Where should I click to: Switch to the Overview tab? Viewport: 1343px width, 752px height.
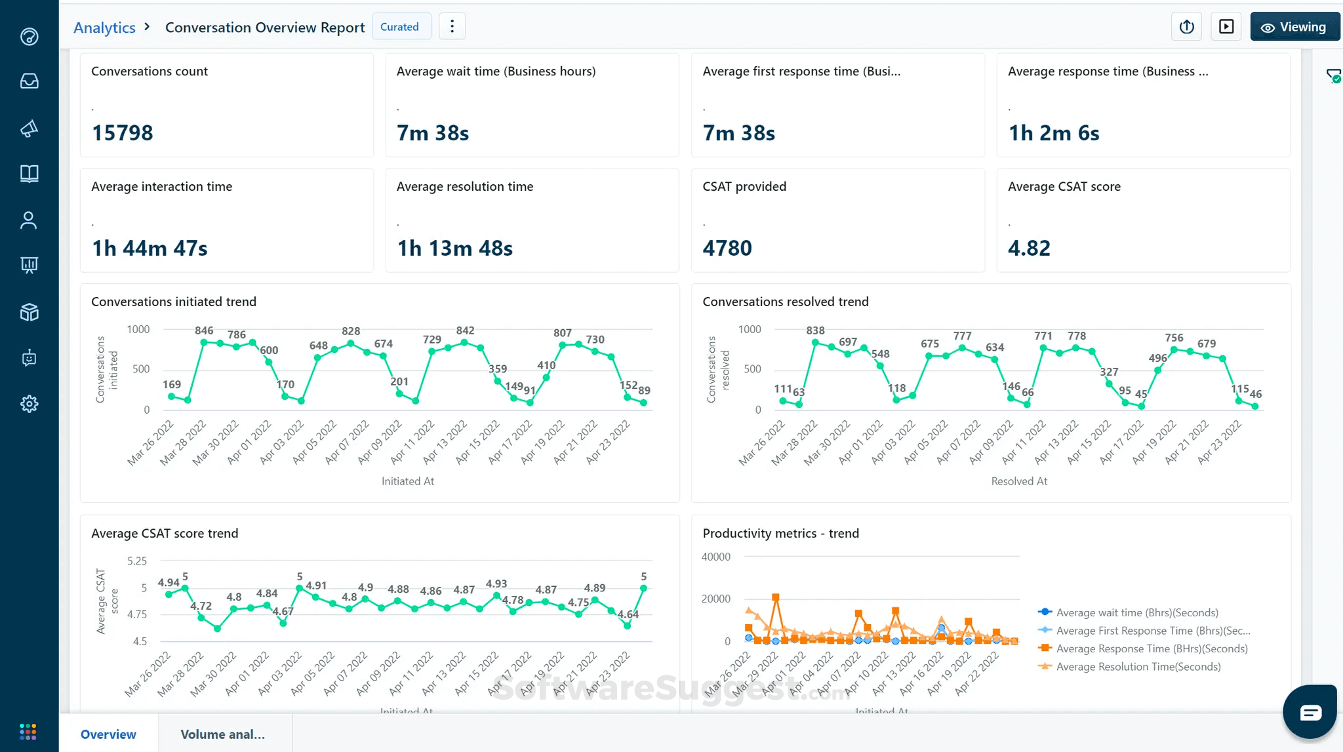click(x=108, y=734)
